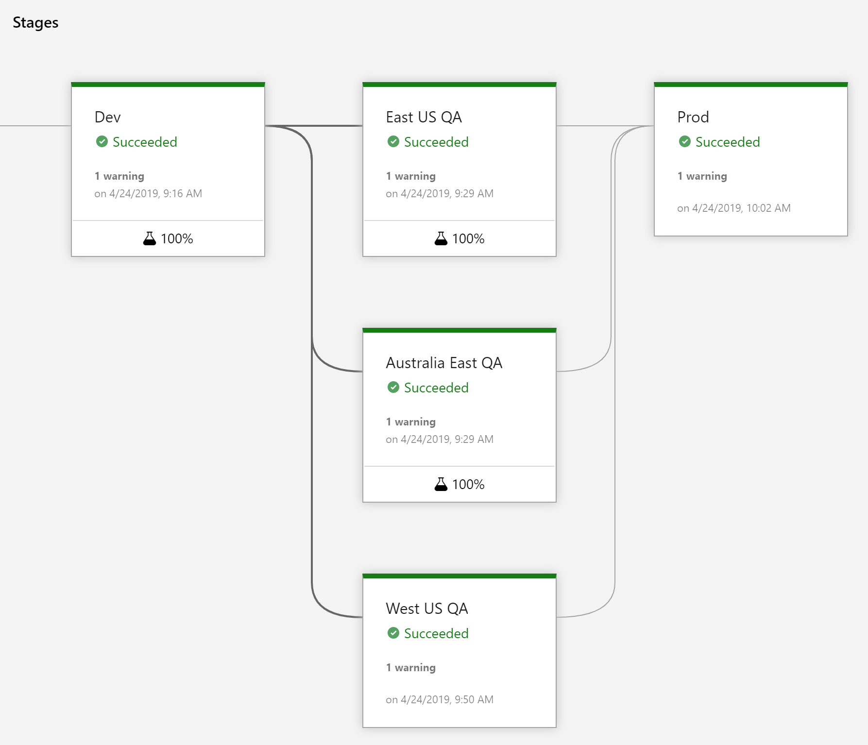This screenshot has width=868, height=745.
Task: Select the Succeeded status in East US QA
Action: point(436,142)
